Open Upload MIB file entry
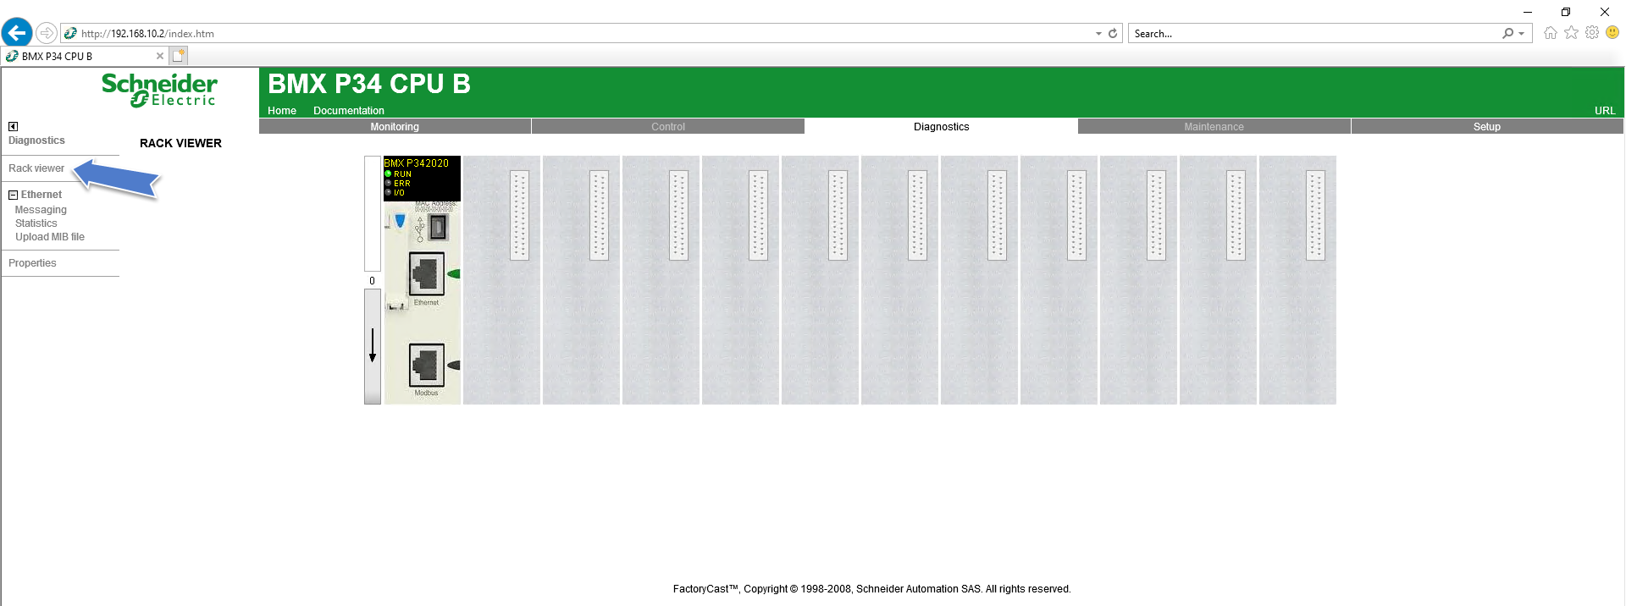 pos(50,237)
